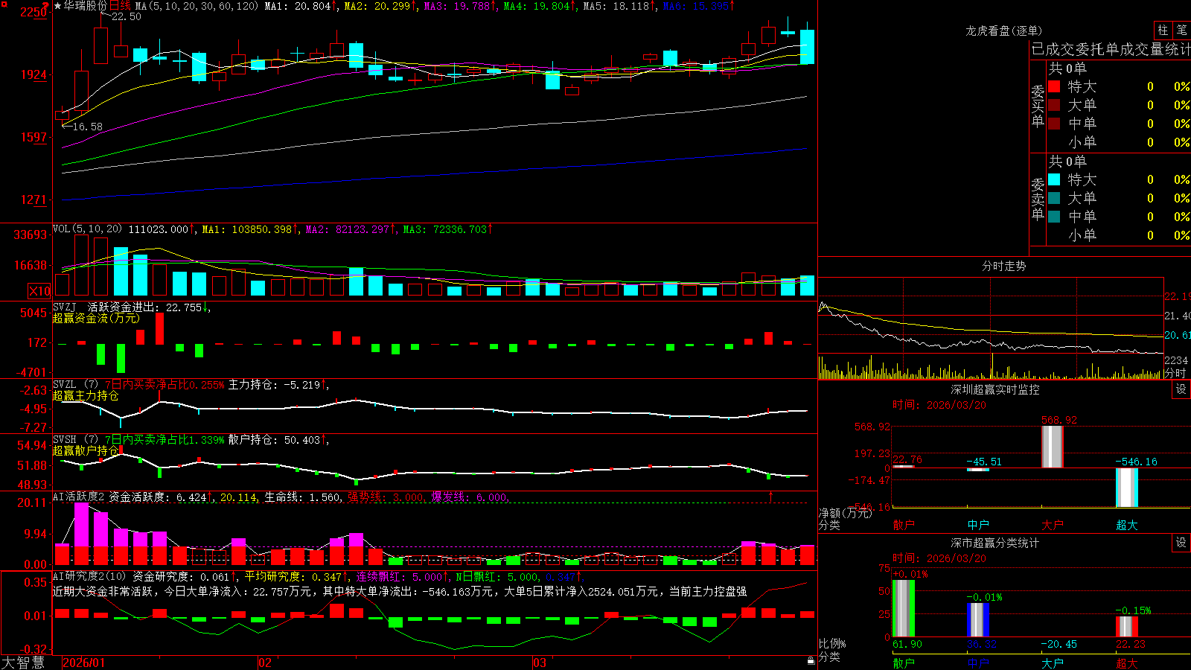The image size is (1191, 670).
Task: Select the SVZL (7) indicator label
Action: coord(75,385)
